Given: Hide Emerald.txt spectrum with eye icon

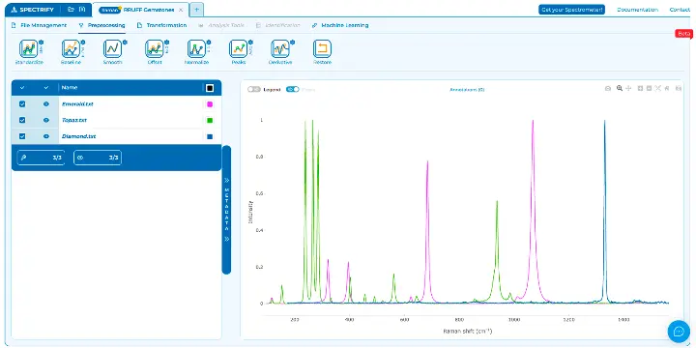Looking at the screenshot, I should (x=46, y=104).
